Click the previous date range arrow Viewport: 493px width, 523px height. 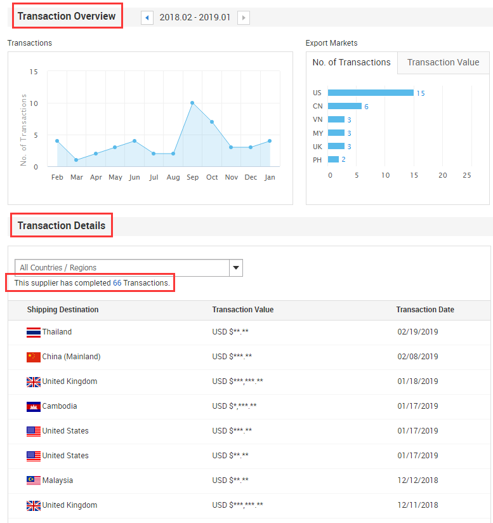[x=147, y=18]
